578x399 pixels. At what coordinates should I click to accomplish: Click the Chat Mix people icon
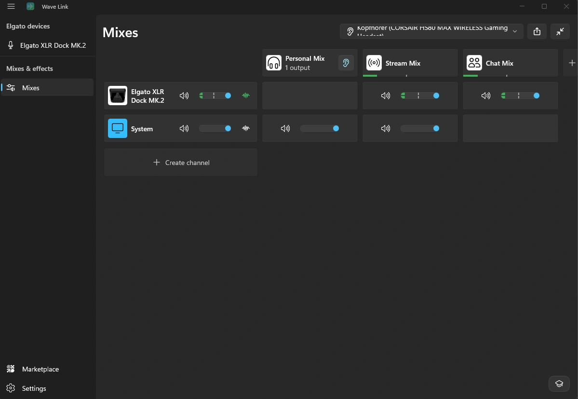(x=474, y=63)
